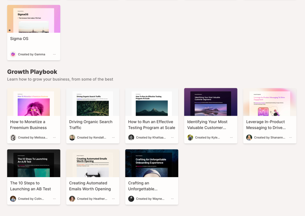Open the Identifying Your Most Valuable Customer thumbnail

(x=211, y=102)
